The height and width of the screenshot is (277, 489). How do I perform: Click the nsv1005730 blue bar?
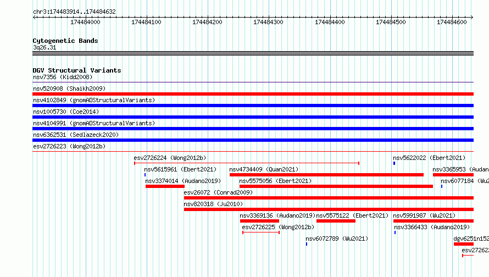[x=253, y=117]
